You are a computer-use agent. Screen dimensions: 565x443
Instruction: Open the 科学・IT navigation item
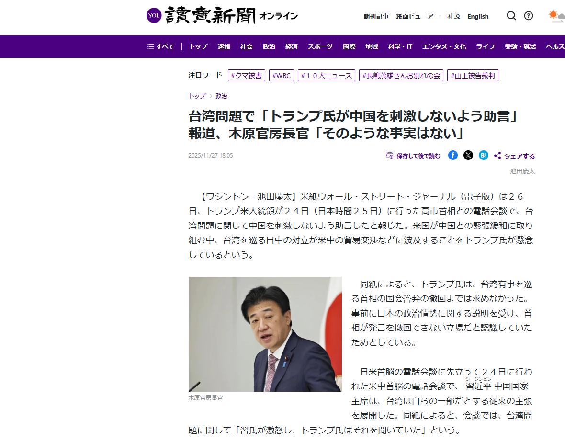pyautogui.click(x=400, y=46)
